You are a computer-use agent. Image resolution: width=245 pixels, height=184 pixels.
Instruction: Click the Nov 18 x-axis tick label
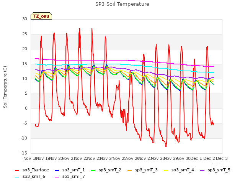coord(30,158)
